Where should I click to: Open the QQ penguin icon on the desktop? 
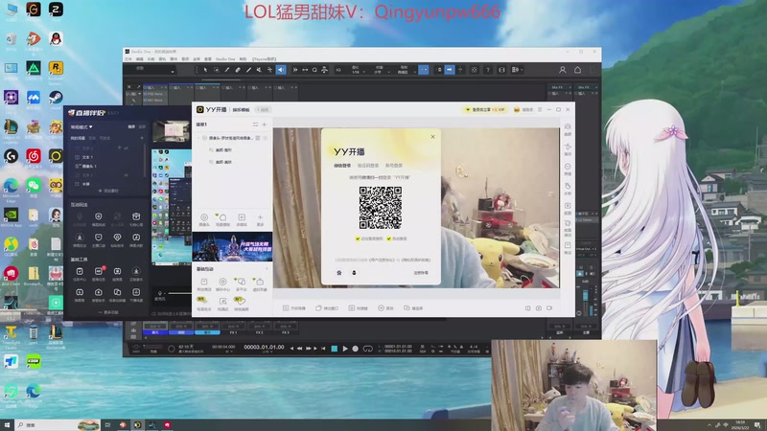tap(56, 39)
